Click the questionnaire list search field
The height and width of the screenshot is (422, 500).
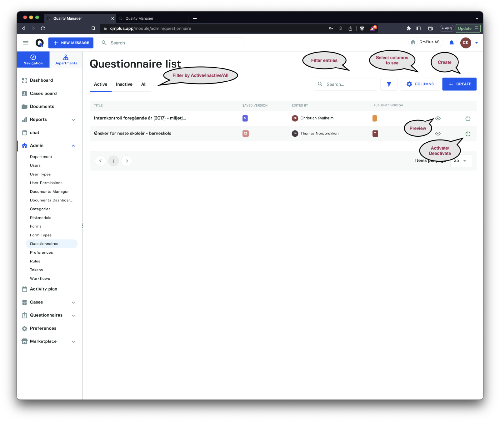coord(348,84)
